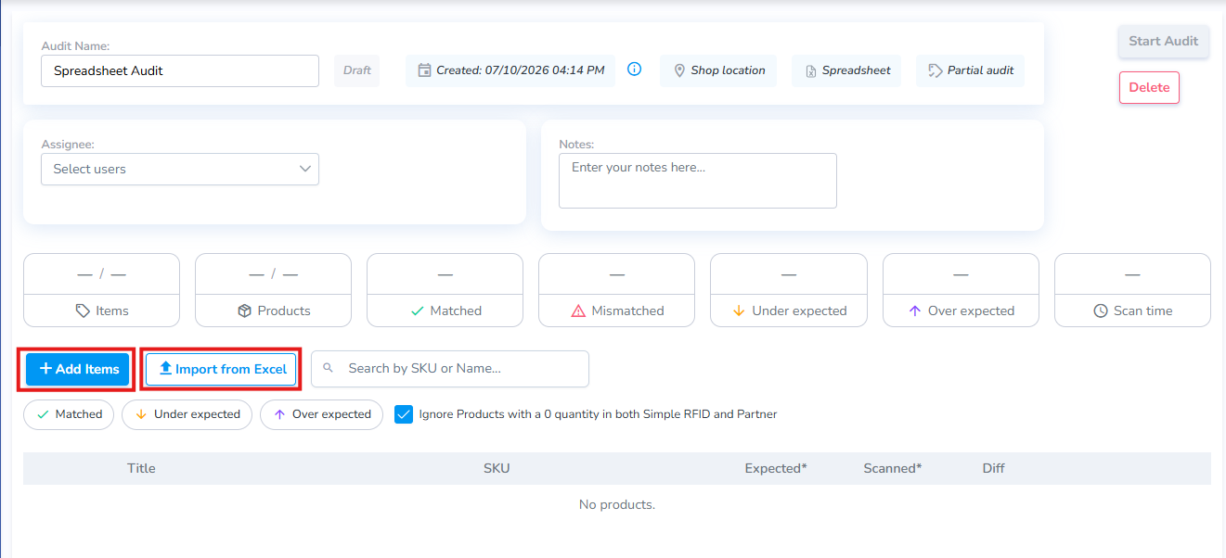1226x558 pixels.
Task: Click the info icon beside the created date
Action: [x=635, y=70]
